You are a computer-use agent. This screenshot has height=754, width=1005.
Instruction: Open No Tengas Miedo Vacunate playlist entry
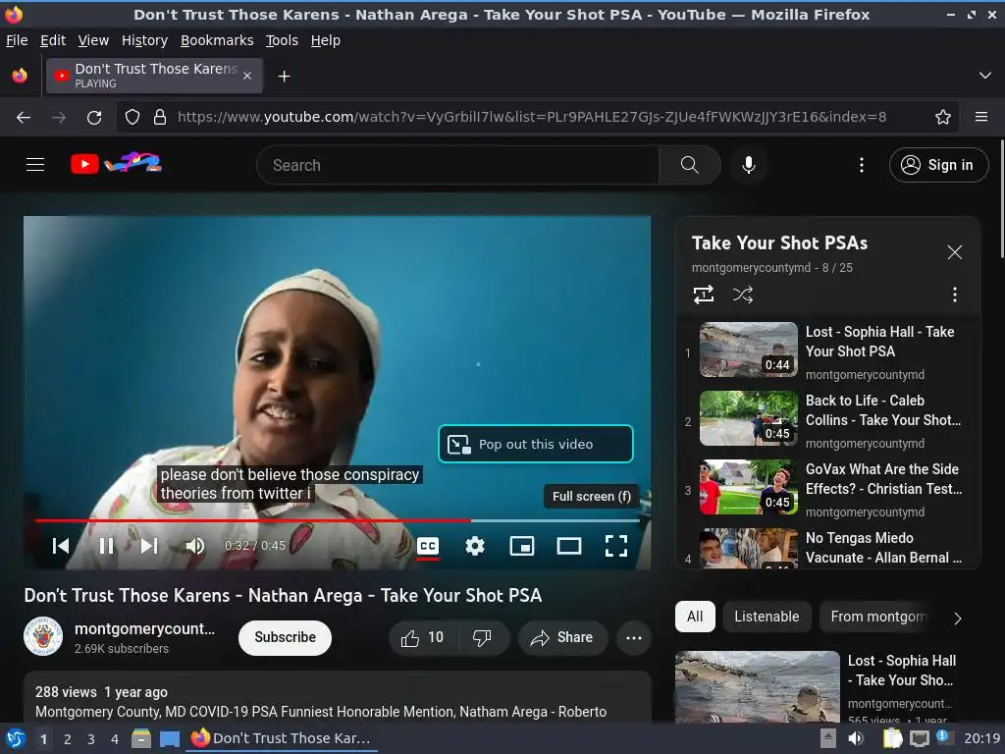pos(826,547)
